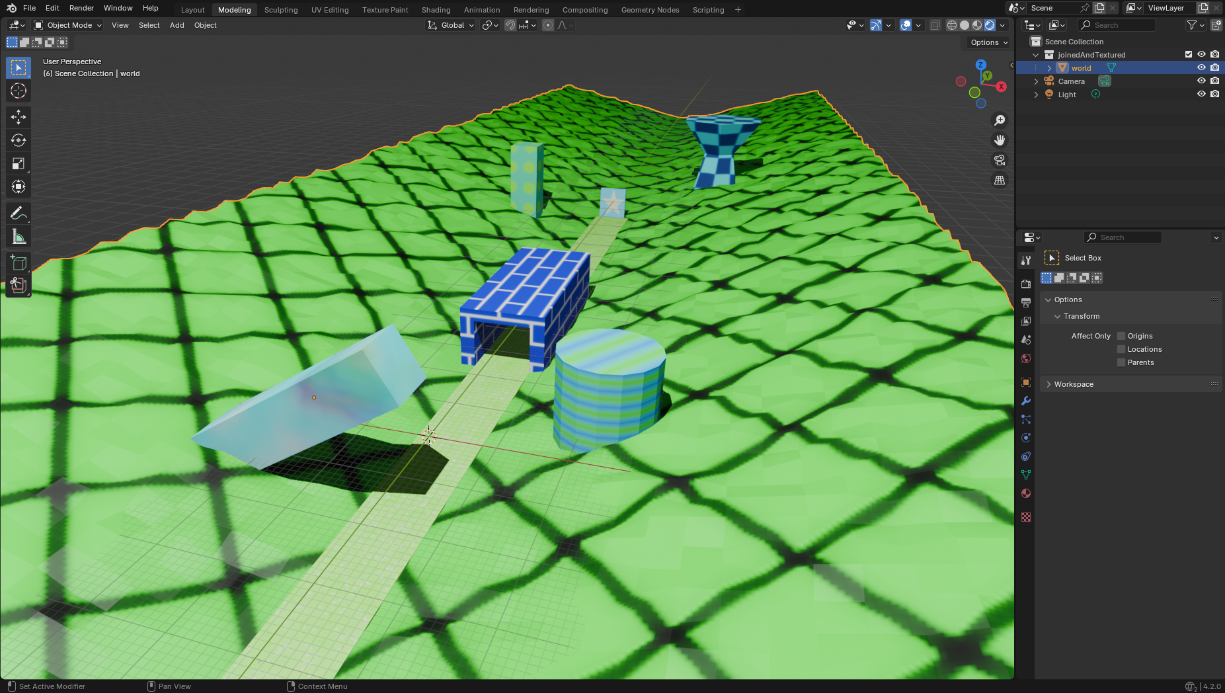Open the File menu
Screen dimensions: 1225x693
[29, 8]
